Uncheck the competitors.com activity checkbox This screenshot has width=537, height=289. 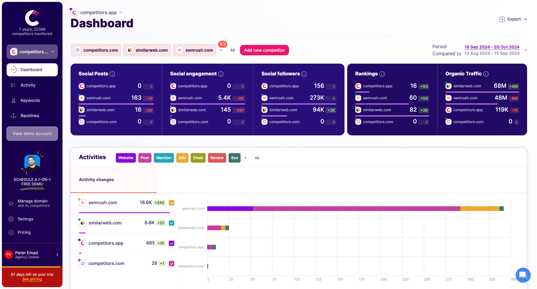click(x=171, y=264)
